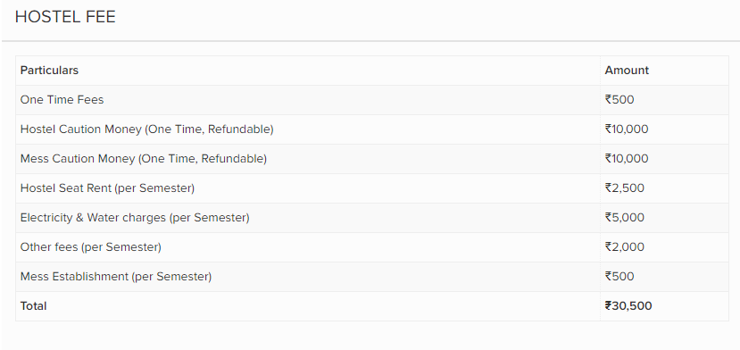Click the ₹10,000 Hostel Caution Money amount
The width and height of the screenshot is (740, 350).
(x=627, y=129)
